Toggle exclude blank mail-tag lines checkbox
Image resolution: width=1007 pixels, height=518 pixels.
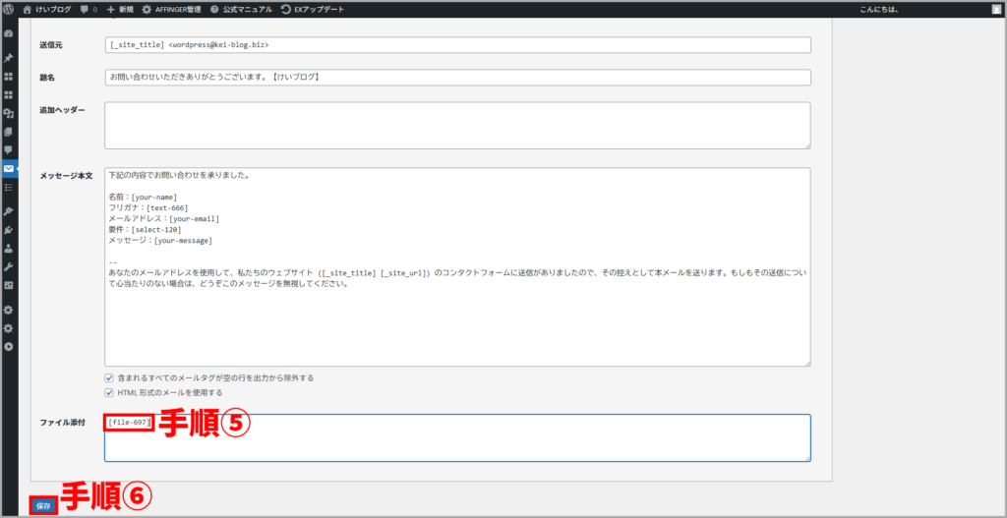click(x=109, y=377)
